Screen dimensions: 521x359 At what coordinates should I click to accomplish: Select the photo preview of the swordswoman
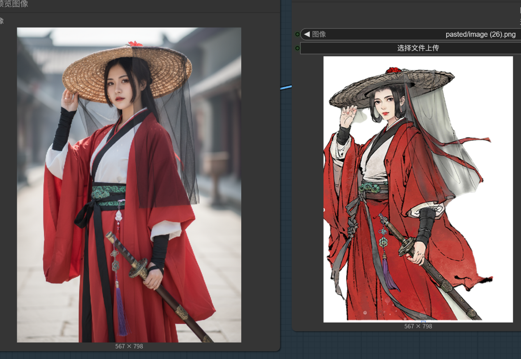129,185
